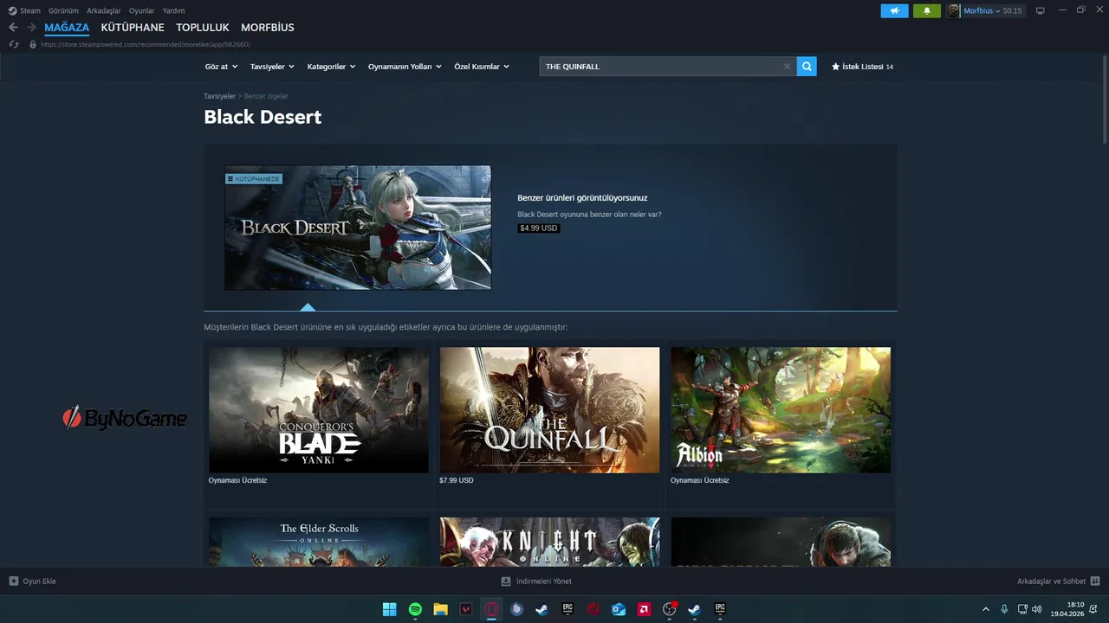The image size is (1109, 623).
Task: Click the forward navigation arrow
Action: coord(31,28)
